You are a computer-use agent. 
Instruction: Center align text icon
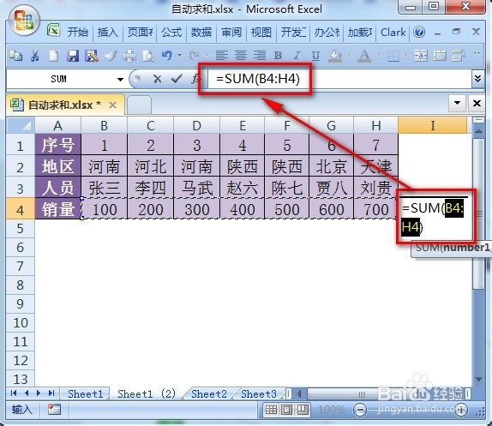(x=241, y=56)
